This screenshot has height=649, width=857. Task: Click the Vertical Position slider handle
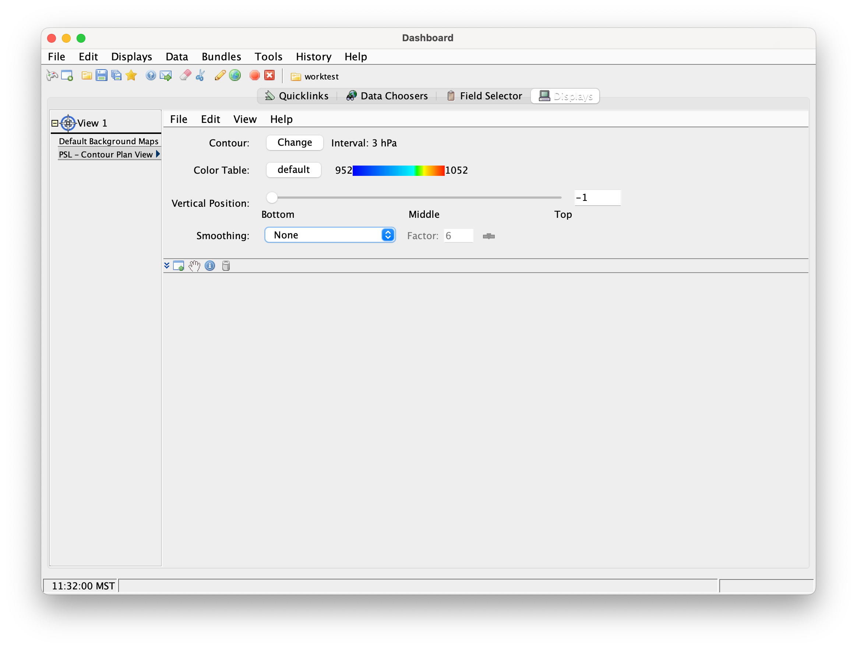tap(272, 198)
